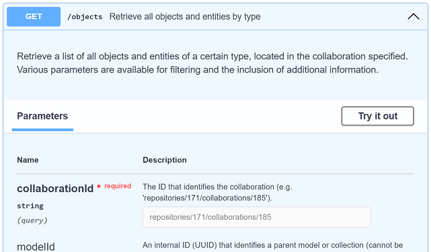The width and height of the screenshot is (431, 252).
Task: Click the Name column header
Action: click(28, 160)
